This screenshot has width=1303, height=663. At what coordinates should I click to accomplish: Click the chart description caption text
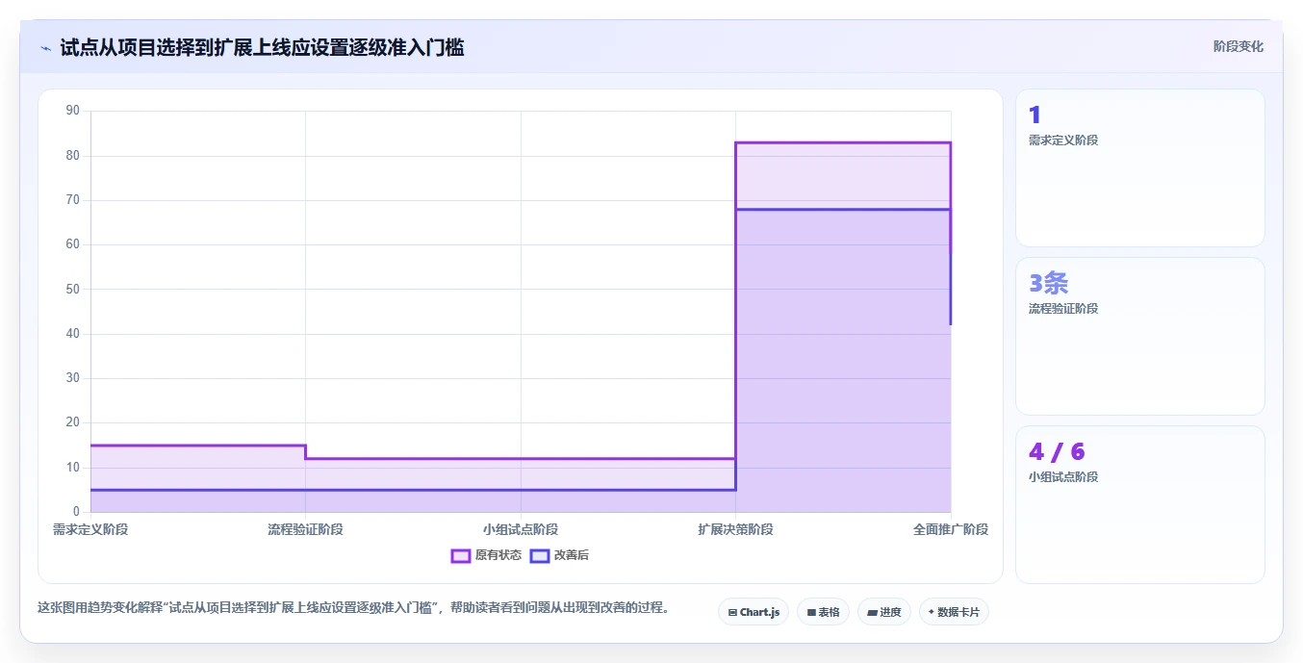tap(353, 608)
